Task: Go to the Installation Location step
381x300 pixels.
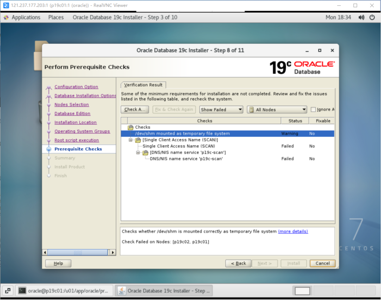Action: point(75,122)
